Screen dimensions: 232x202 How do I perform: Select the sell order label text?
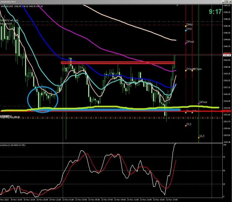pyautogui.click(x=9, y=20)
